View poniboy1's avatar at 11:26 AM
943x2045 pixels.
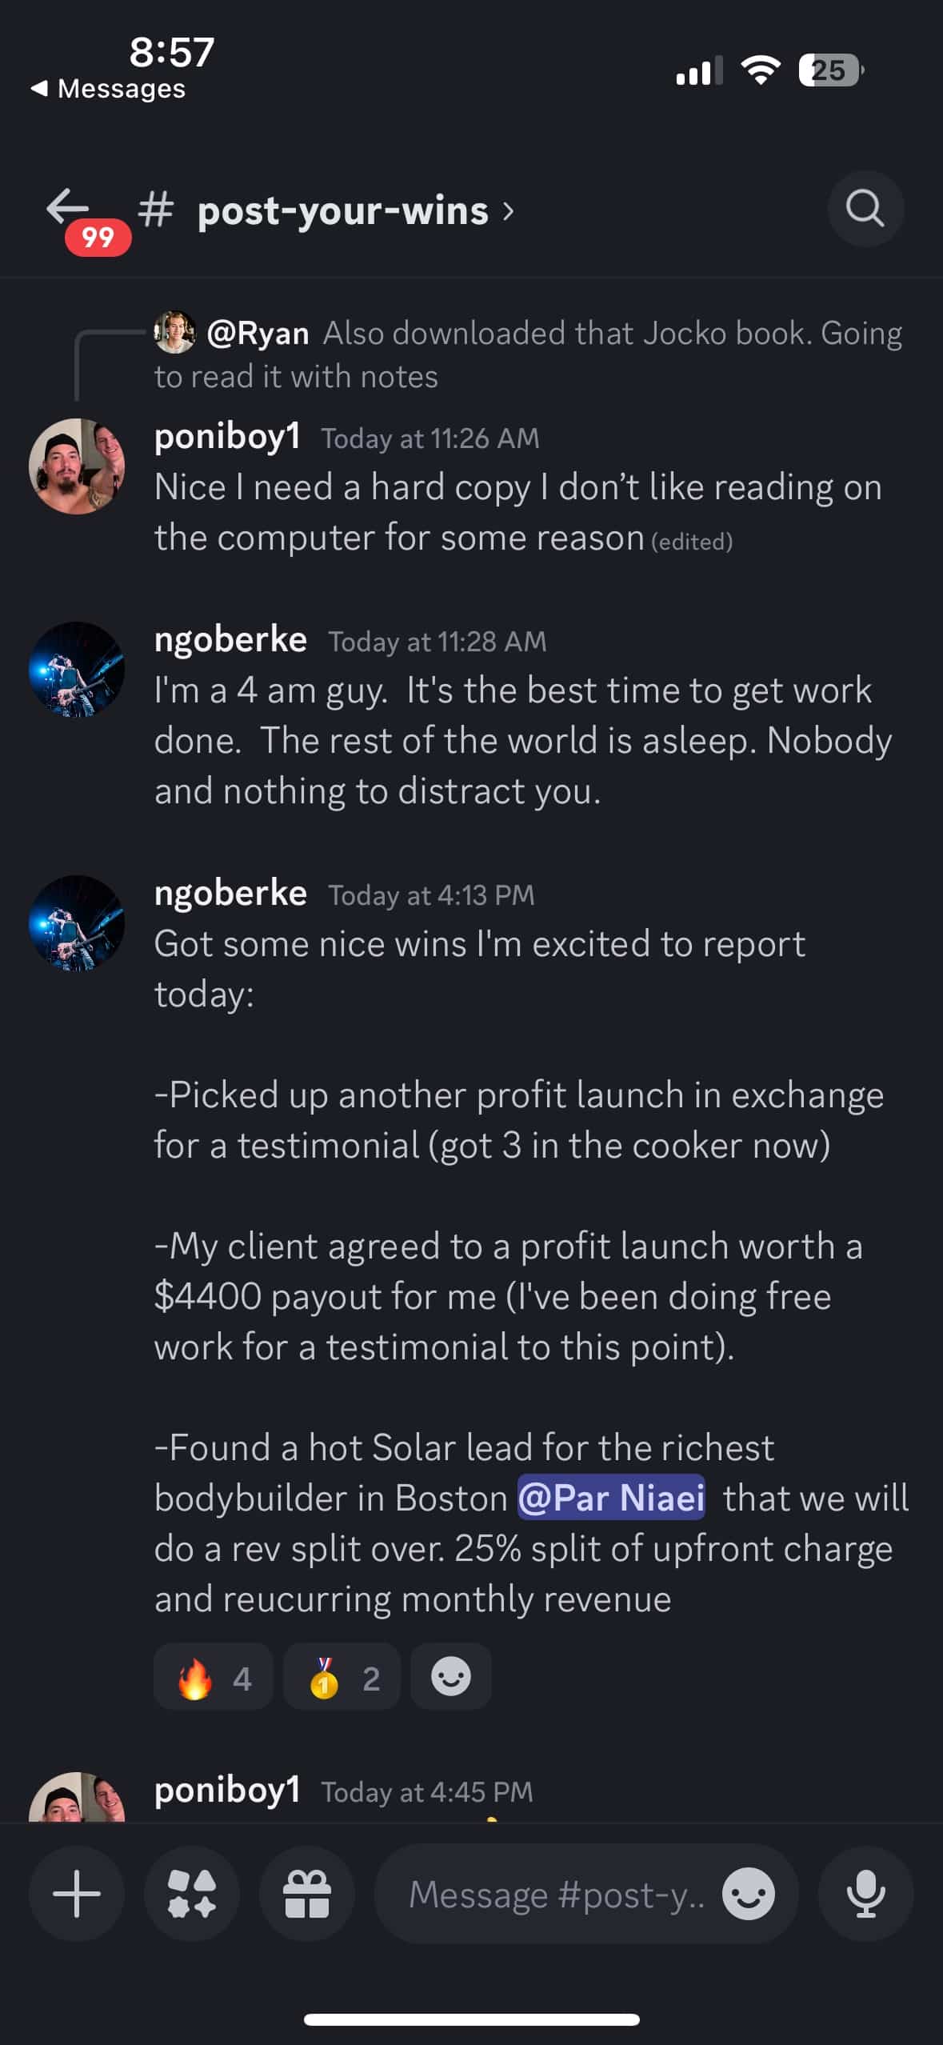click(77, 466)
